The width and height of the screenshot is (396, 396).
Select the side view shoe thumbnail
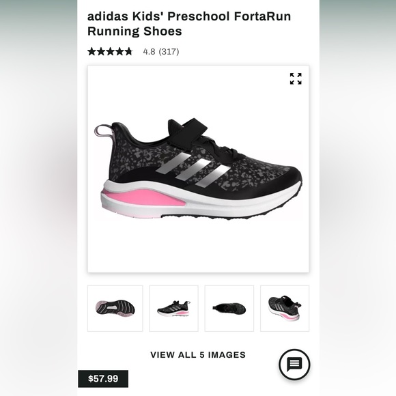[173, 309]
